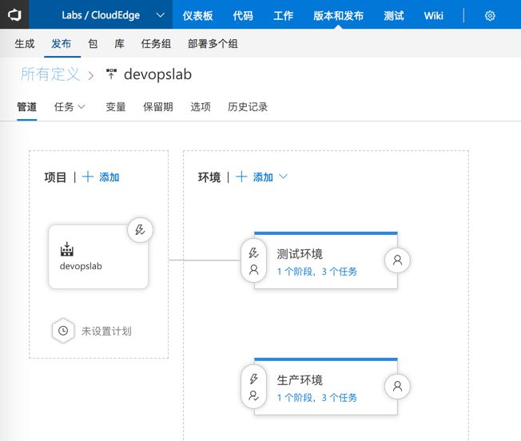Screen dimensions: 521x441
Task: Select the 保留期 tab
Action: click(158, 106)
